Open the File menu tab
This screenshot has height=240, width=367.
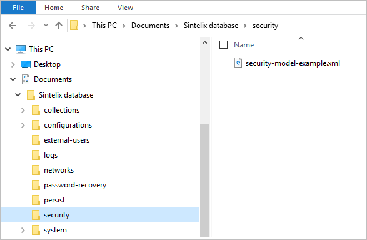(x=18, y=7)
